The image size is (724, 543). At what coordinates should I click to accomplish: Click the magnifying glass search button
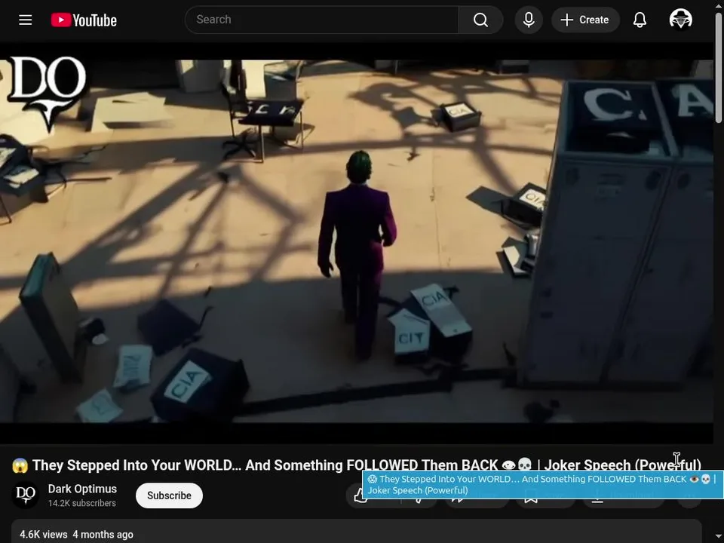[480, 20]
